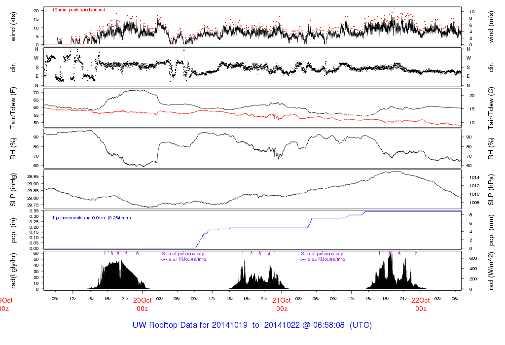The width and height of the screenshot is (505, 345).
Task: Click the 'pcp. (in)' axis label
Action: click(x=13, y=230)
